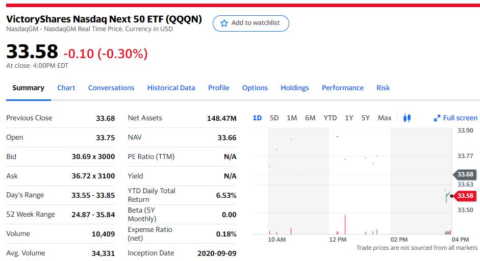Switch chart range to 5D
Image resolution: width=480 pixels, height=261 pixels.
click(x=274, y=118)
